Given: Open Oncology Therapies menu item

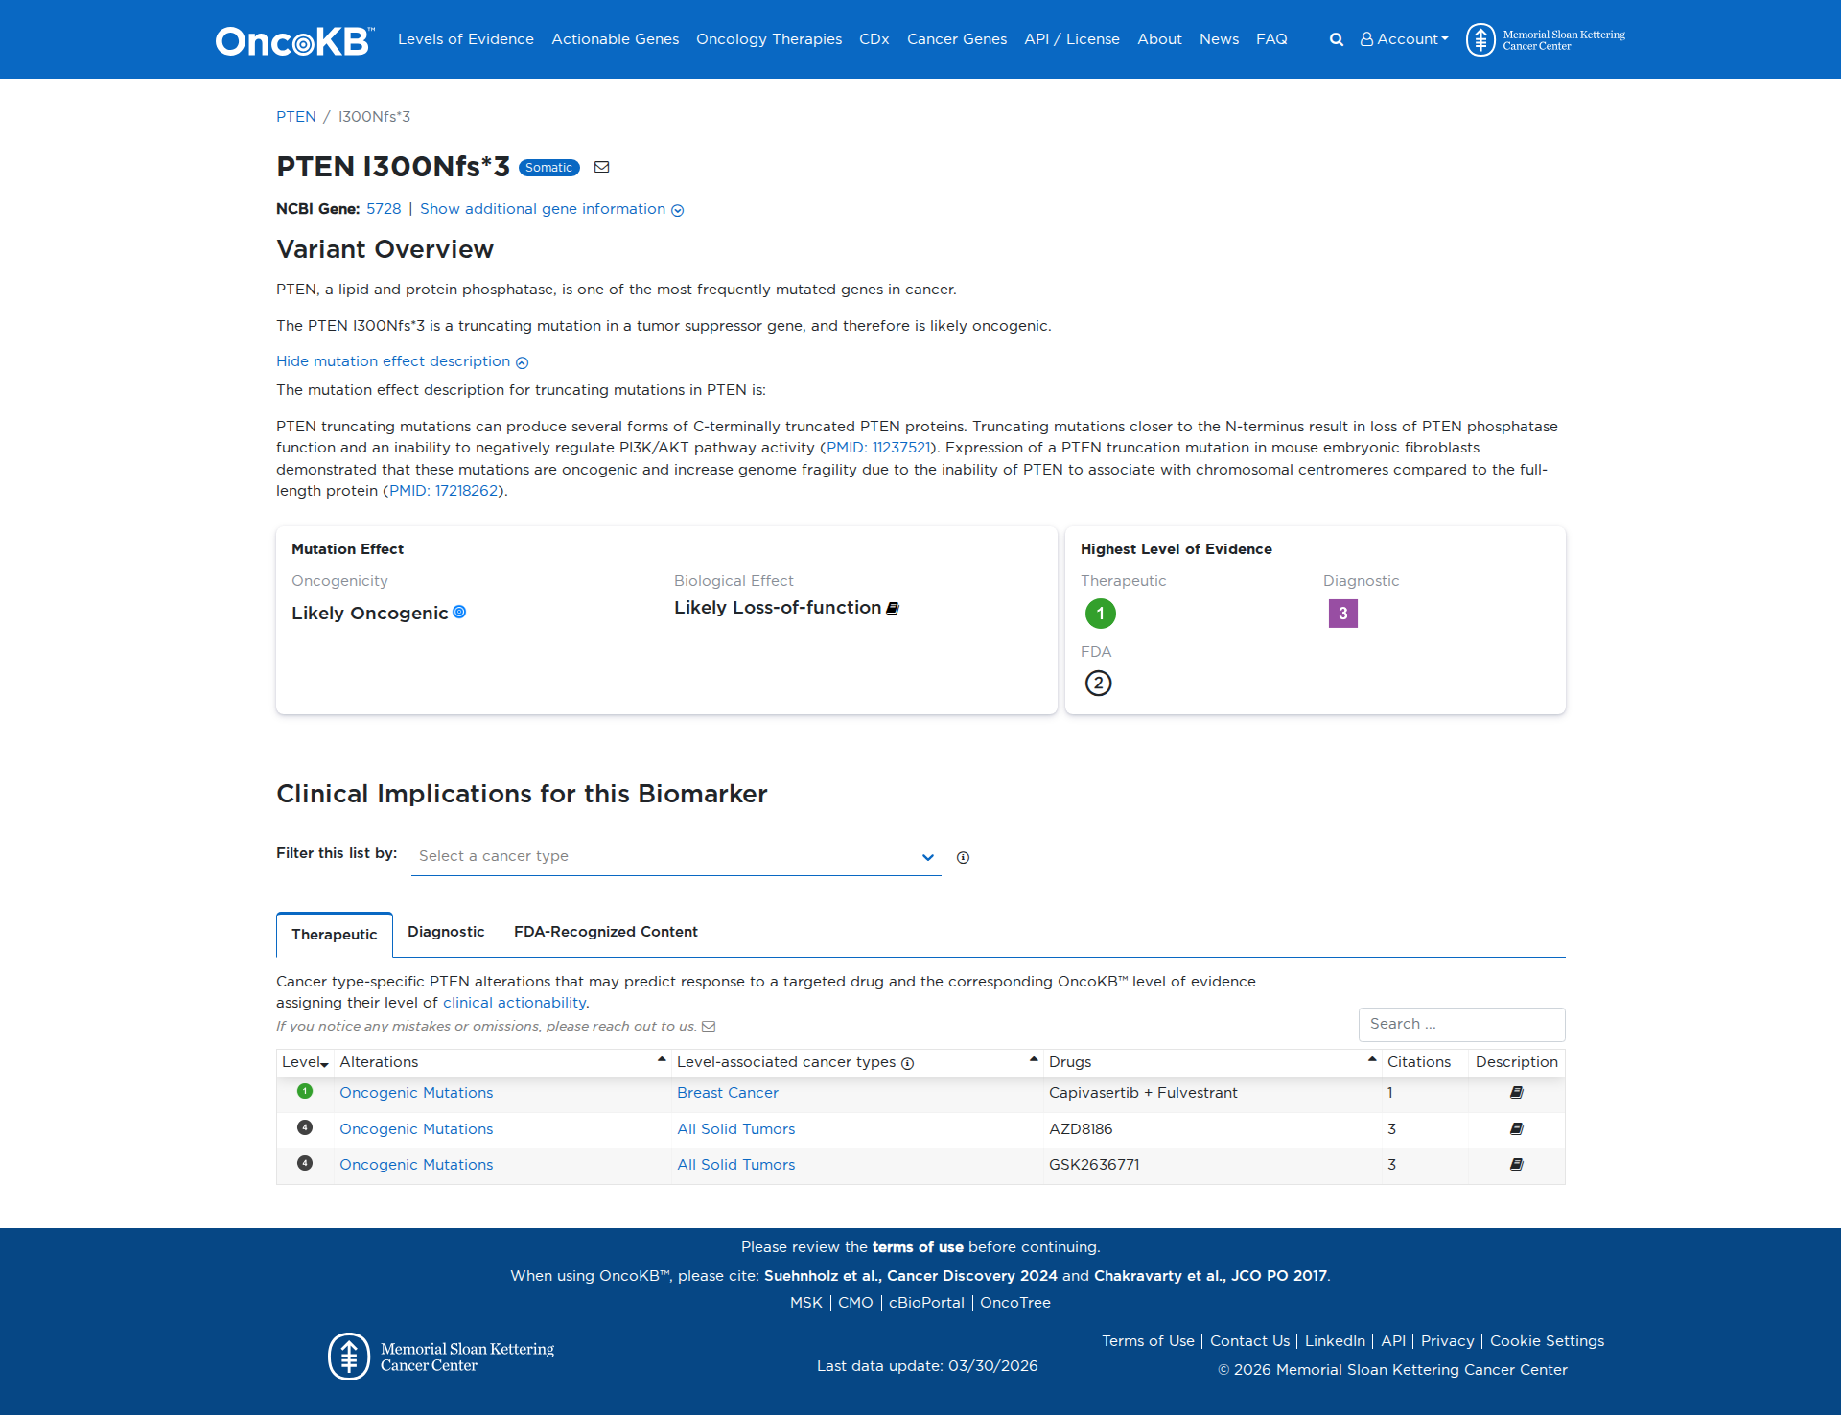Looking at the screenshot, I should click(769, 39).
